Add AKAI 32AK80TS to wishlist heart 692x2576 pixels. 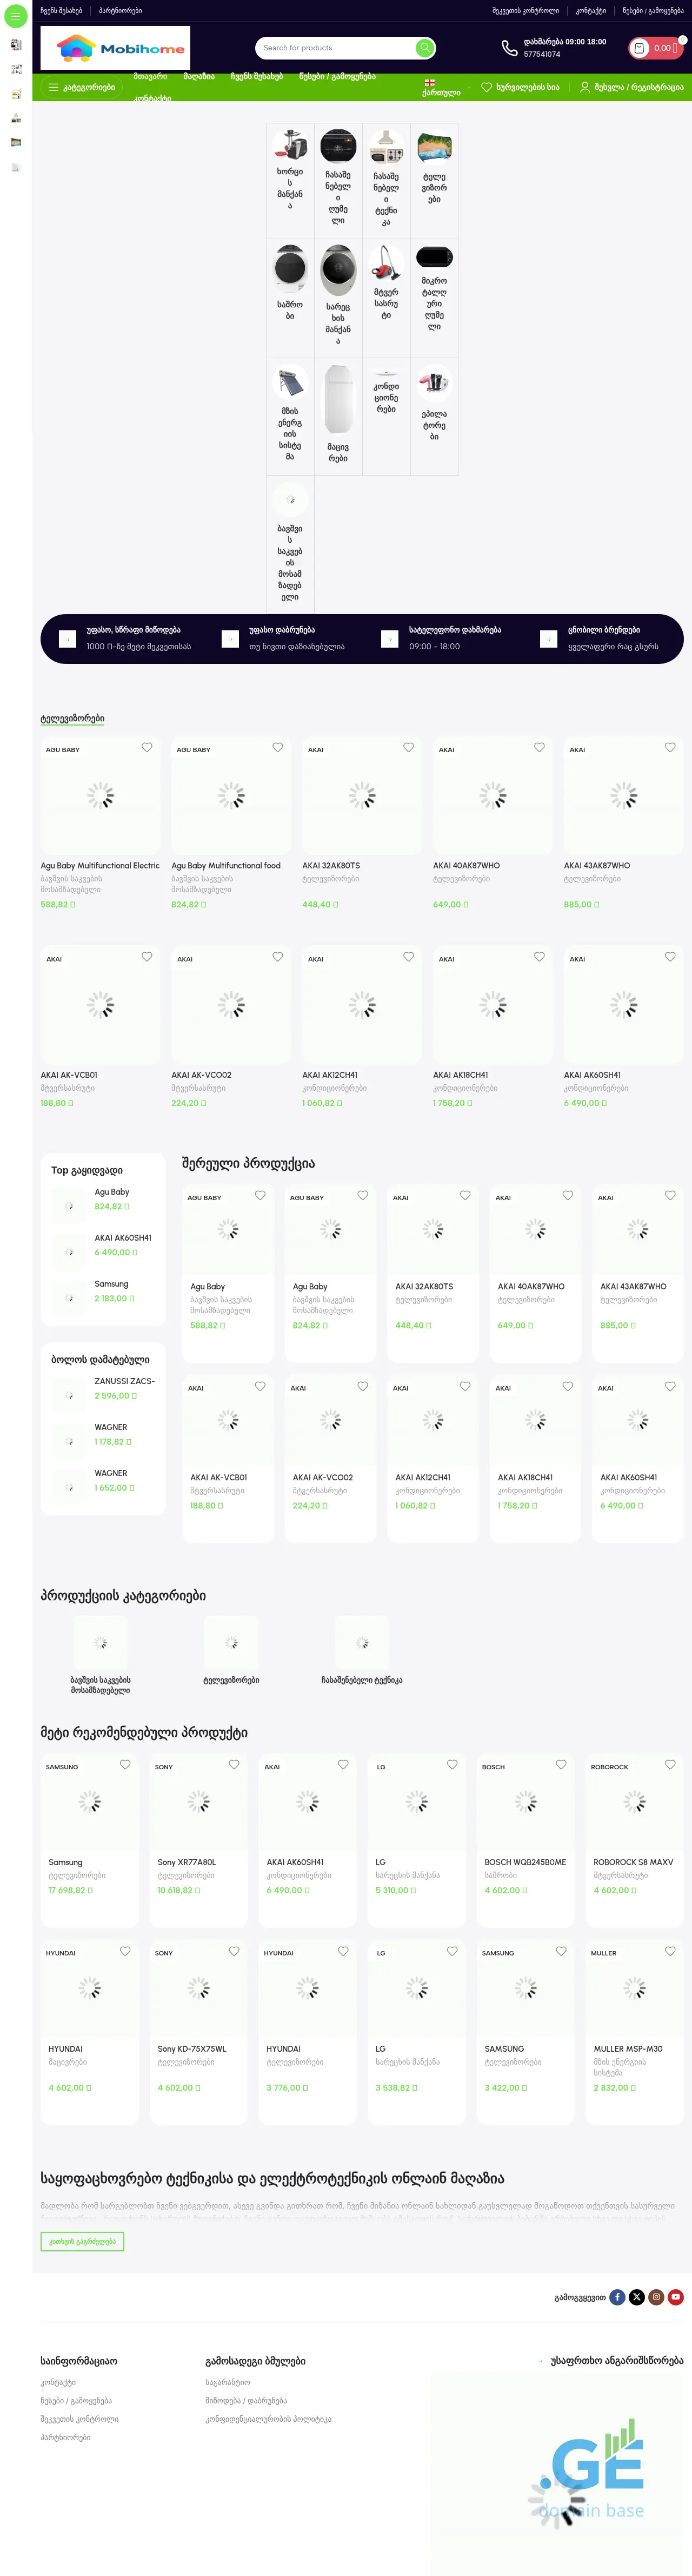[408, 747]
